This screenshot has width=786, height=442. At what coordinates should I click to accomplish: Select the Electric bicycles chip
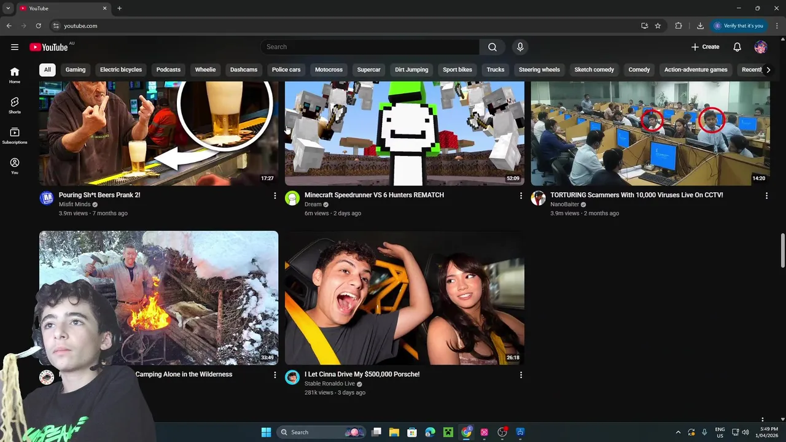[121, 69]
